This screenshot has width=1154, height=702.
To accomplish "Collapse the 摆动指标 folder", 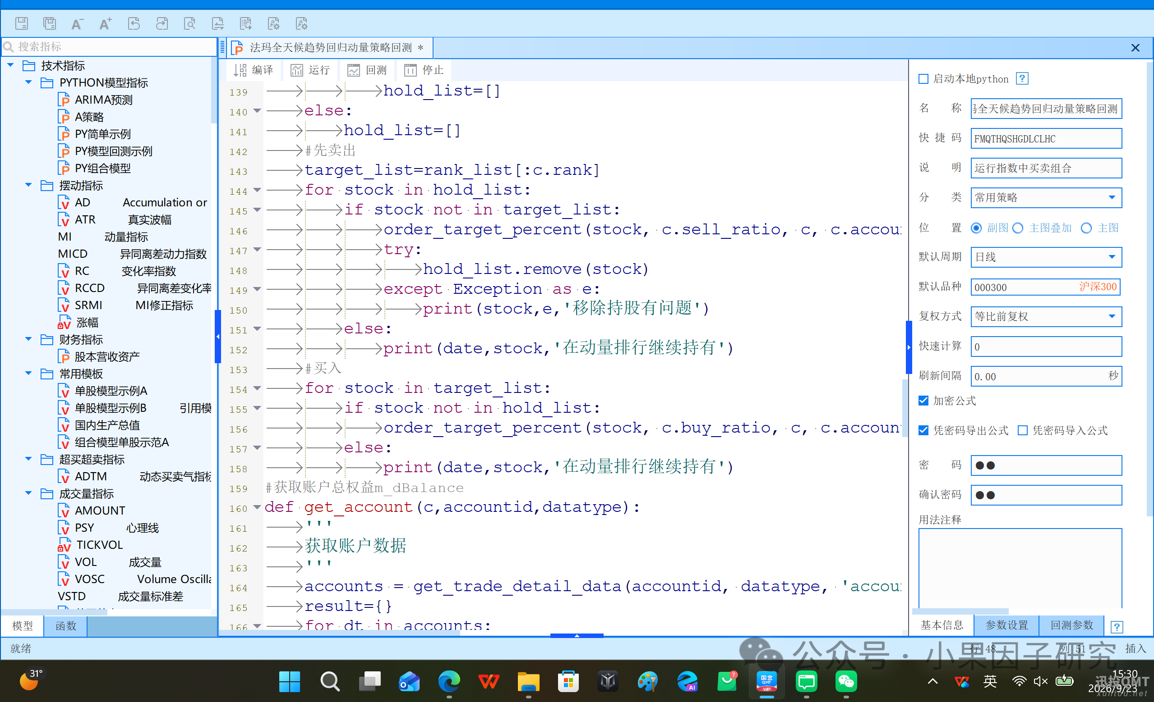I will tap(28, 185).
